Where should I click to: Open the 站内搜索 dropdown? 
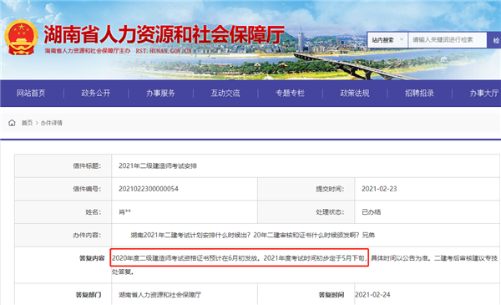pyautogui.click(x=387, y=40)
